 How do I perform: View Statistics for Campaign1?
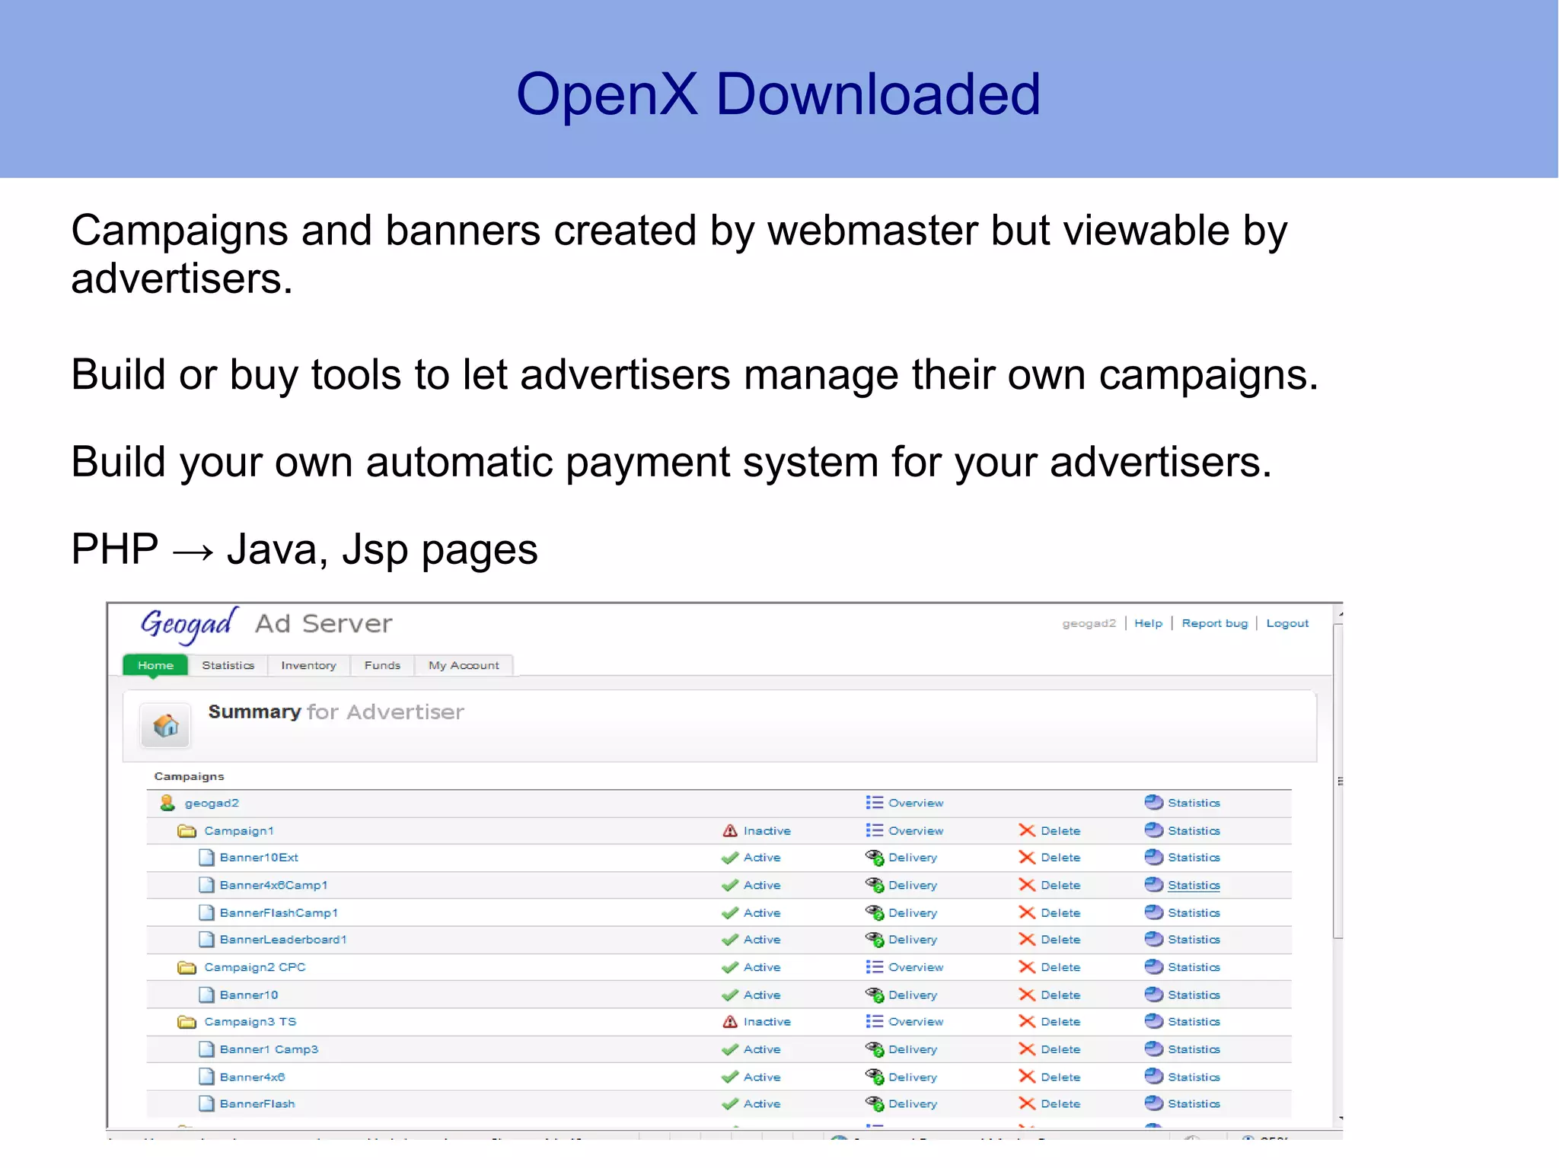(x=1194, y=831)
